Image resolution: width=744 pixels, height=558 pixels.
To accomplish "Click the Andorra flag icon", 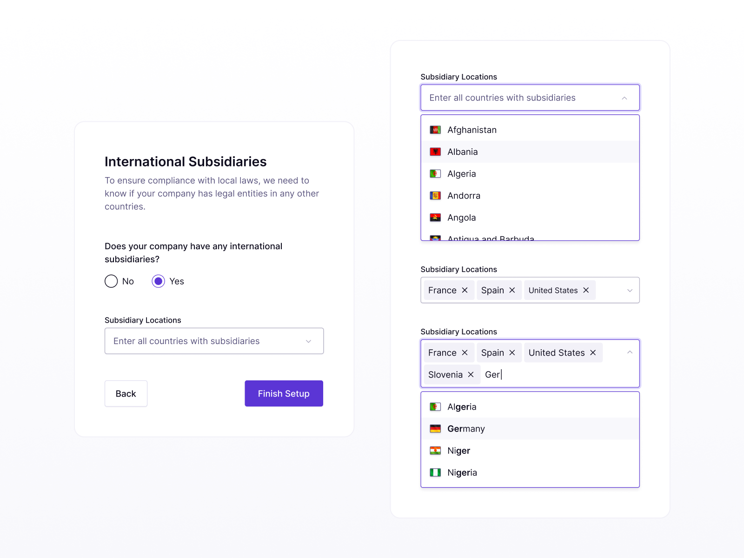I will pos(435,195).
